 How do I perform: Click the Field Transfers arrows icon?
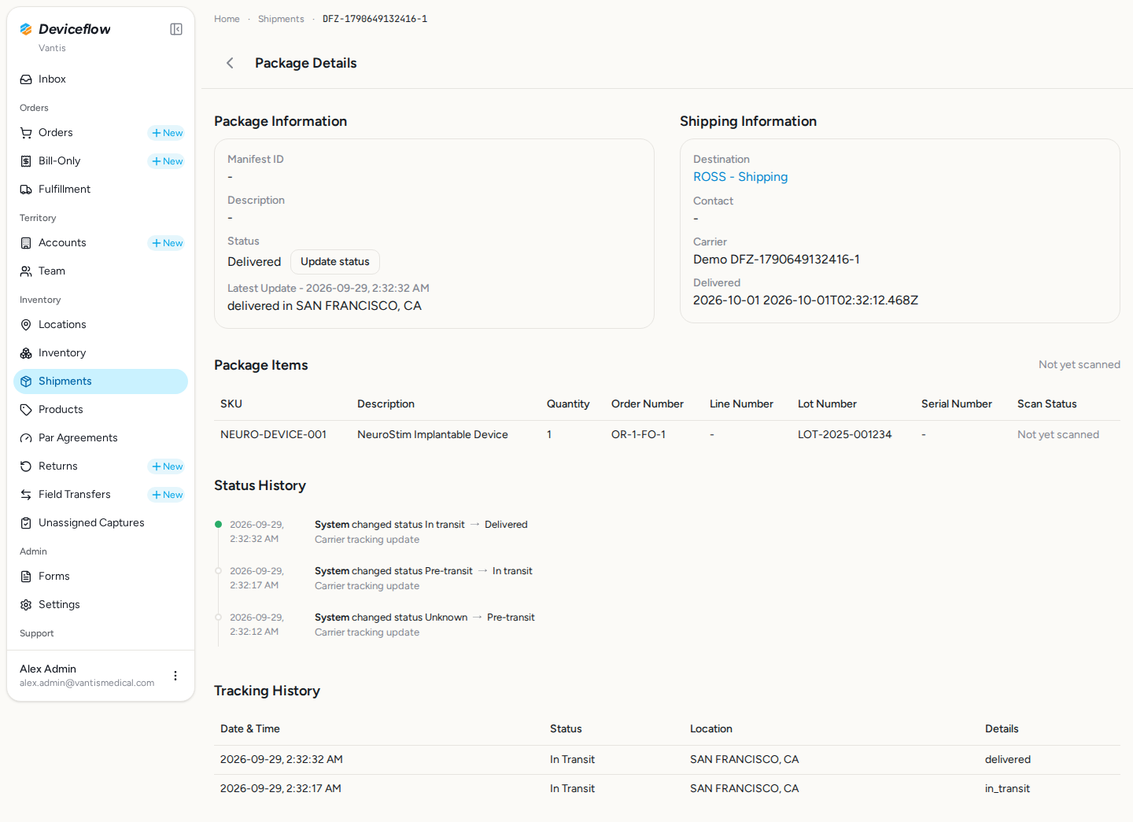[26, 495]
